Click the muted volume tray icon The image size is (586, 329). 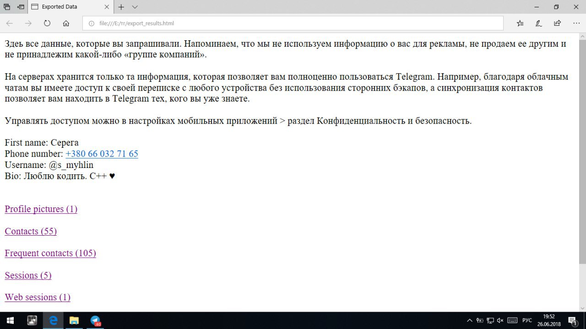click(x=500, y=320)
